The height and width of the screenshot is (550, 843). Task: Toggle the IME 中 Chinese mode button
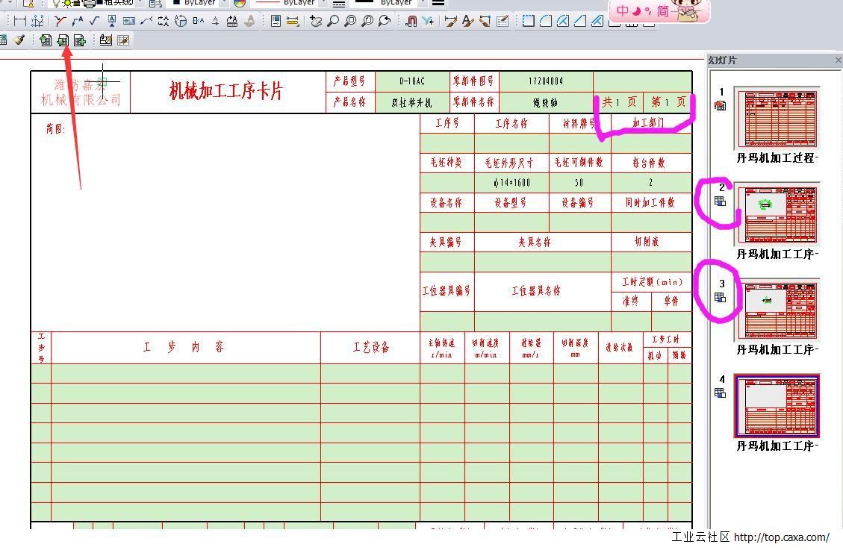point(623,10)
